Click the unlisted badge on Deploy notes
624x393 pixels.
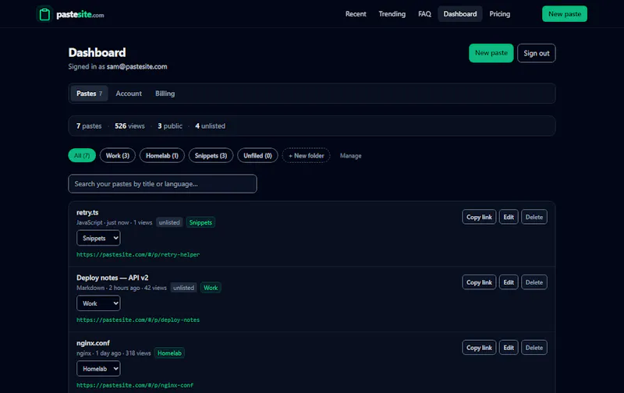(x=183, y=288)
